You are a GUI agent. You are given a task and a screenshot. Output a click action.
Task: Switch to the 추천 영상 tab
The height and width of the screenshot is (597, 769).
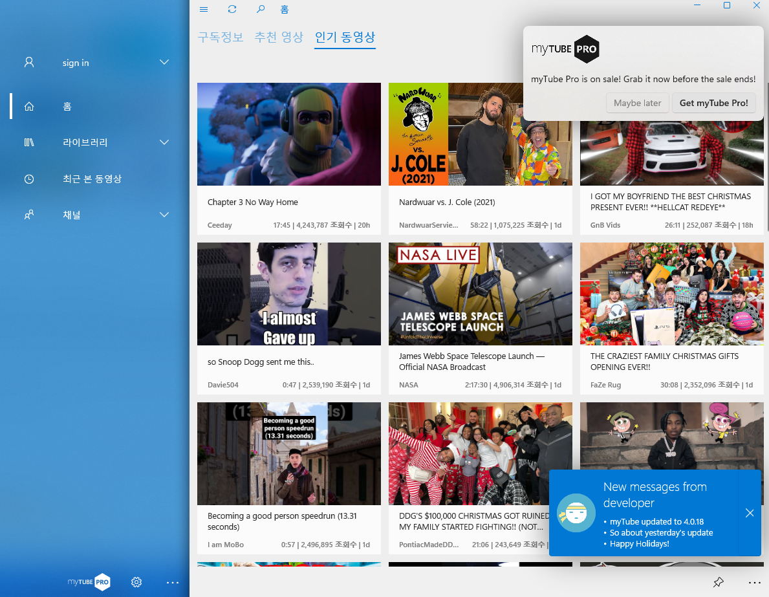click(279, 38)
